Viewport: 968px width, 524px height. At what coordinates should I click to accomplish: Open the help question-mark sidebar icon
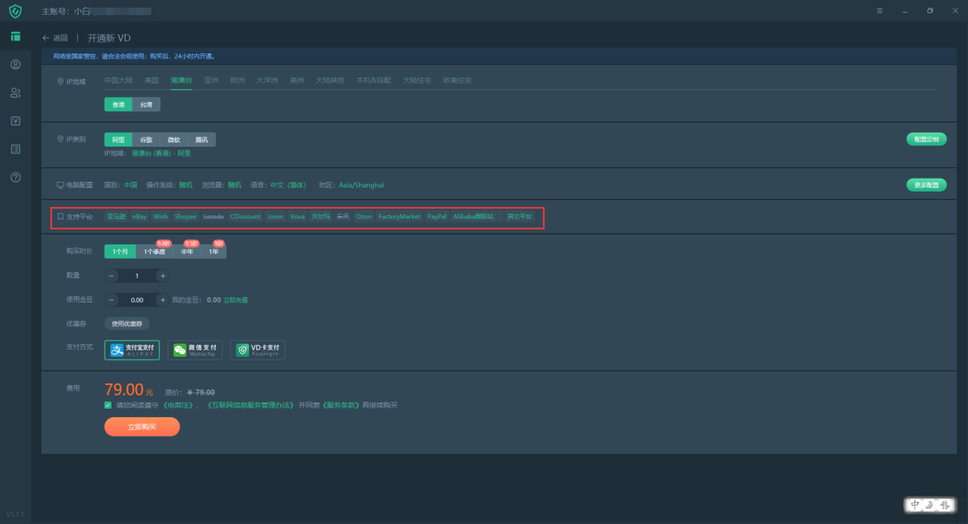pos(15,177)
